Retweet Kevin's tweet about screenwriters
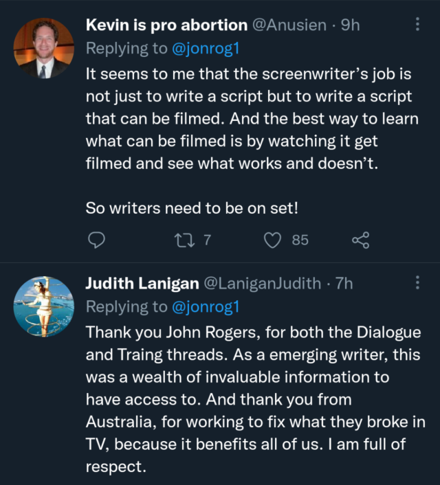 (x=183, y=240)
